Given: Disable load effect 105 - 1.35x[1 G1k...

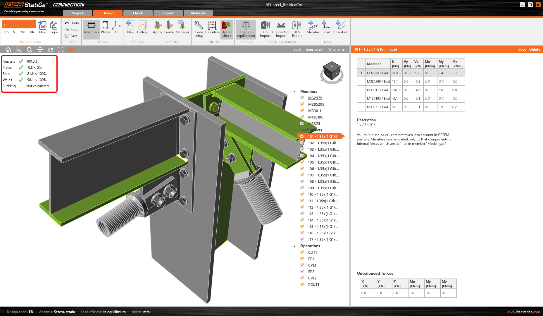Looking at the screenshot, I should pyautogui.click(x=302, y=162).
